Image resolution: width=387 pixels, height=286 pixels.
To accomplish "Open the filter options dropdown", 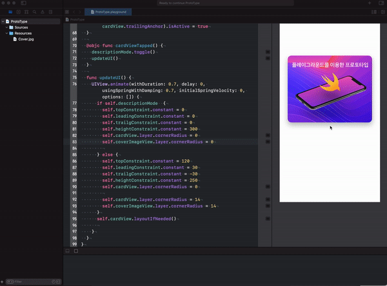I will [x=10, y=281].
